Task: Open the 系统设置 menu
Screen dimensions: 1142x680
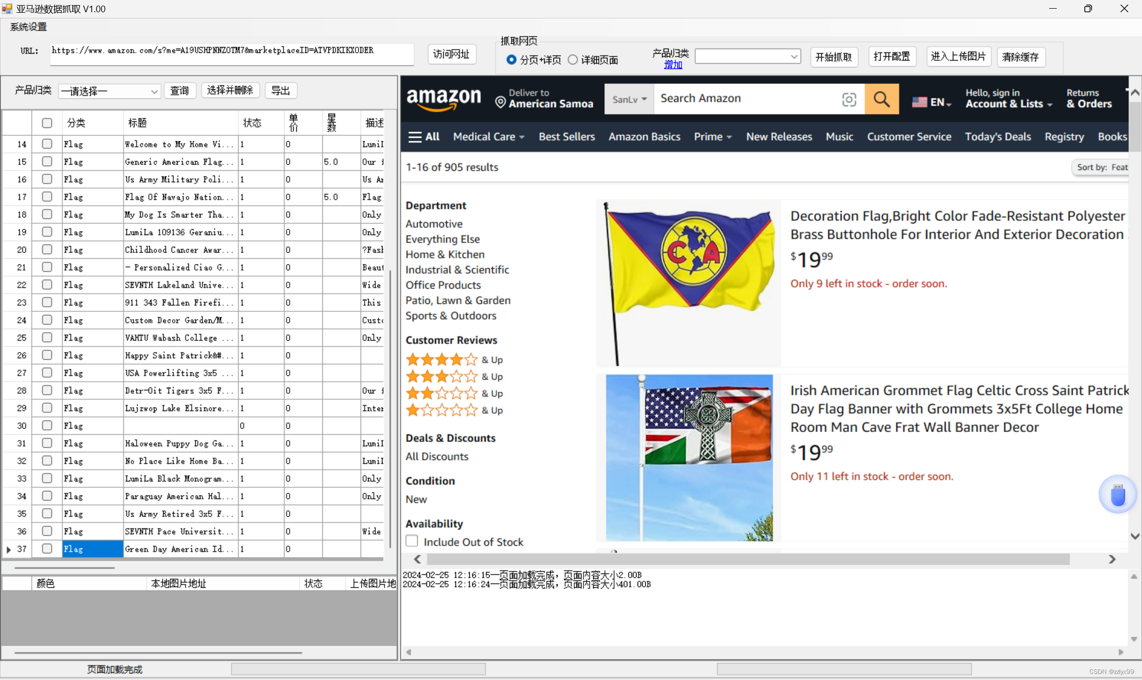Action: [28, 27]
